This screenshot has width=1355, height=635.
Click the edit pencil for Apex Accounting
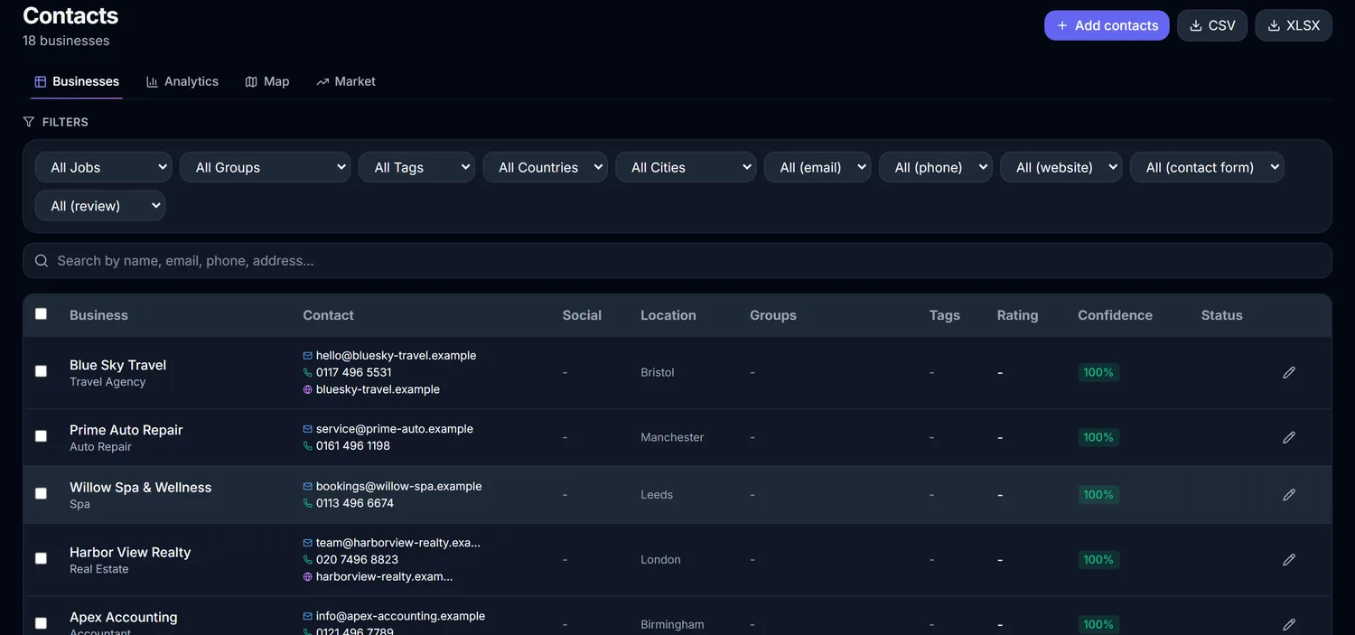pyautogui.click(x=1289, y=624)
